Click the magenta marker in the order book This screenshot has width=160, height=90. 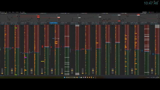[x=25, y=57]
